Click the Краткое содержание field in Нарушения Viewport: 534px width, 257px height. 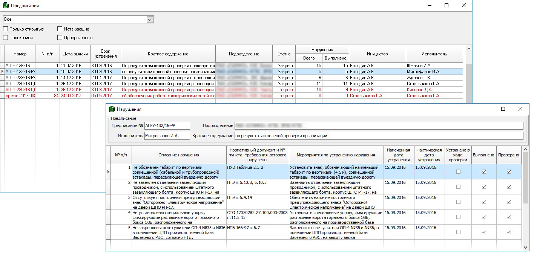click(x=379, y=136)
